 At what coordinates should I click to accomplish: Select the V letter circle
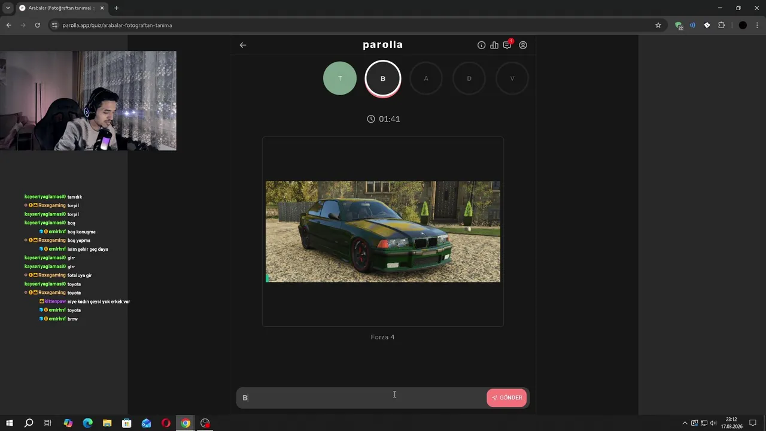coord(512,78)
